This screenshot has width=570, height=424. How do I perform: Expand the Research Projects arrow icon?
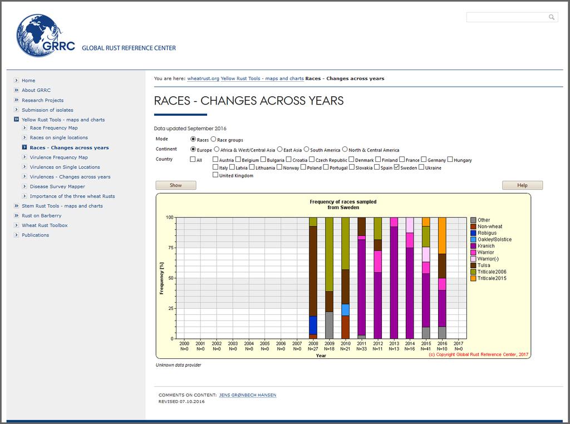pyautogui.click(x=16, y=100)
